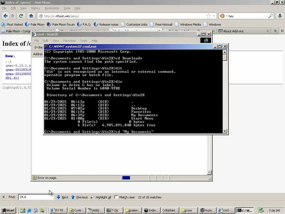285x214 pixels.
Task: Open the Windows Media bookmark
Action: point(188,25)
